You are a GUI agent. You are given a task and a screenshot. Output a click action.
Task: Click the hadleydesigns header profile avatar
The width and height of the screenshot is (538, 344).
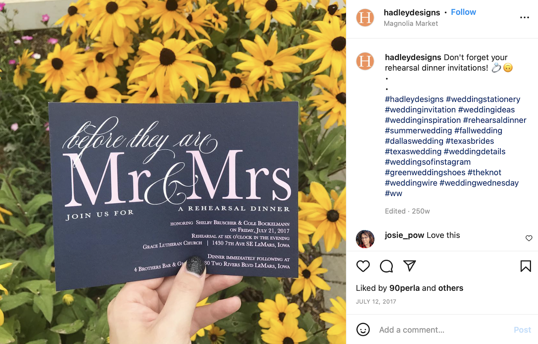[x=365, y=18]
